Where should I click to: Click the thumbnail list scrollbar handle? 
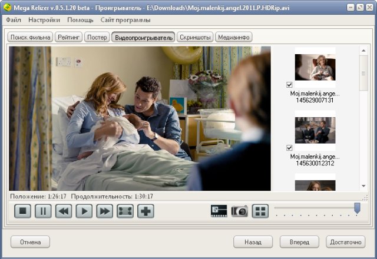click(x=363, y=73)
